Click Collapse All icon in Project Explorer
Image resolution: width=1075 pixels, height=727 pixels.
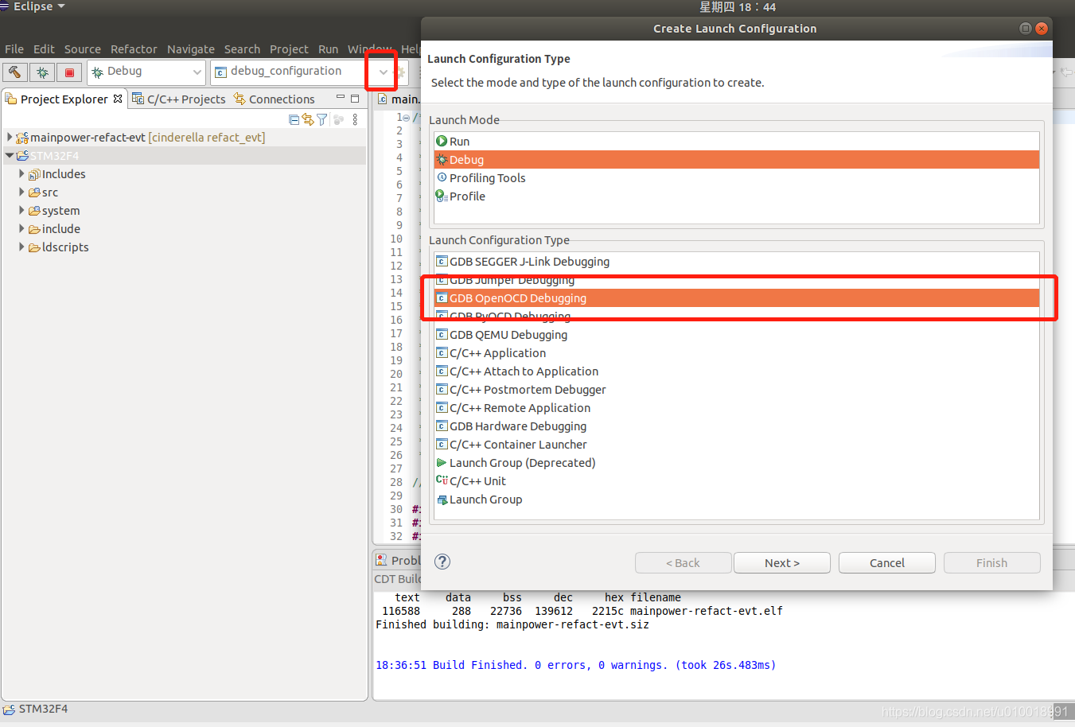point(294,119)
